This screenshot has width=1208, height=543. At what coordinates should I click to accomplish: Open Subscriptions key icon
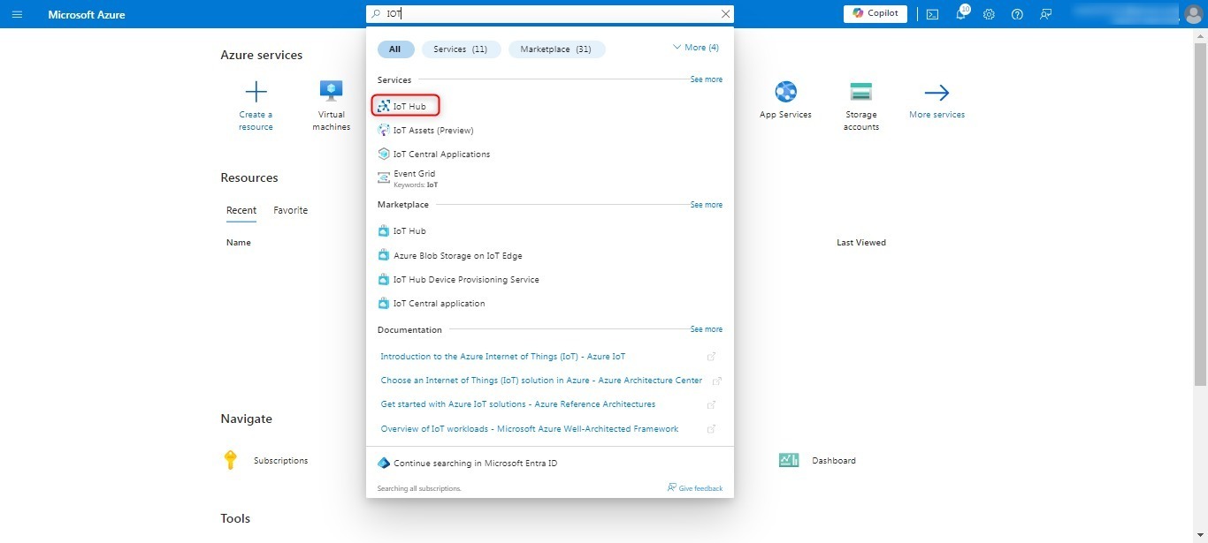(x=231, y=460)
